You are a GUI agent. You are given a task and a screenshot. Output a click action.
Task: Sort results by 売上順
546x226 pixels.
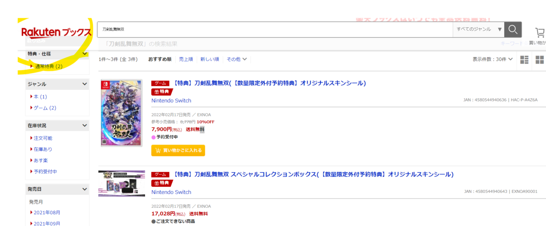pos(186,59)
